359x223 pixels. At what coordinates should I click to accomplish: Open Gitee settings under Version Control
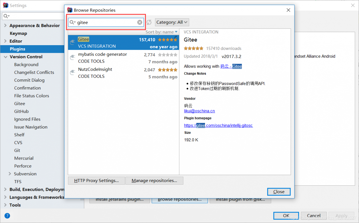coord(20,104)
